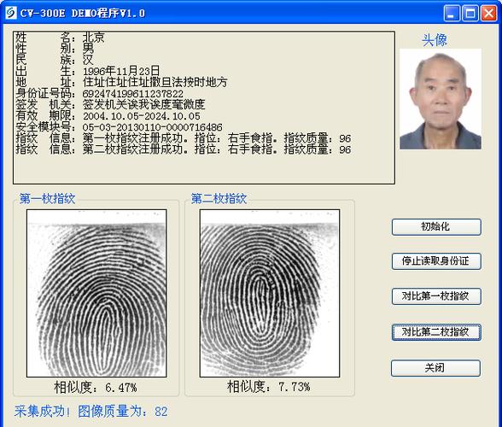
Task: Click the 第一枚指纹 group label
Action: click(48, 199)
